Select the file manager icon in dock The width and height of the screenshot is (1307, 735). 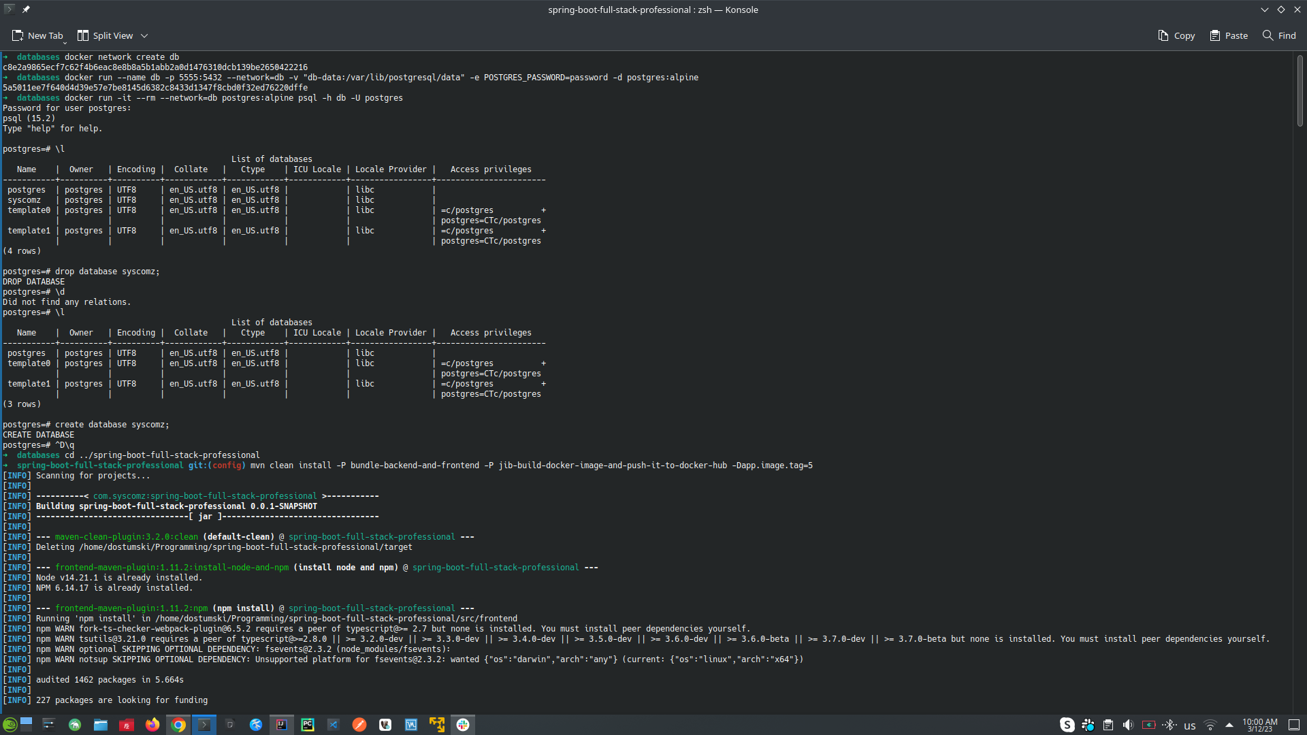tap(101, 724)
